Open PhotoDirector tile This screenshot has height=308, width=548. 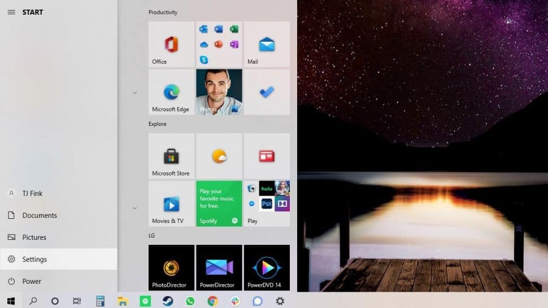(171, 267)
